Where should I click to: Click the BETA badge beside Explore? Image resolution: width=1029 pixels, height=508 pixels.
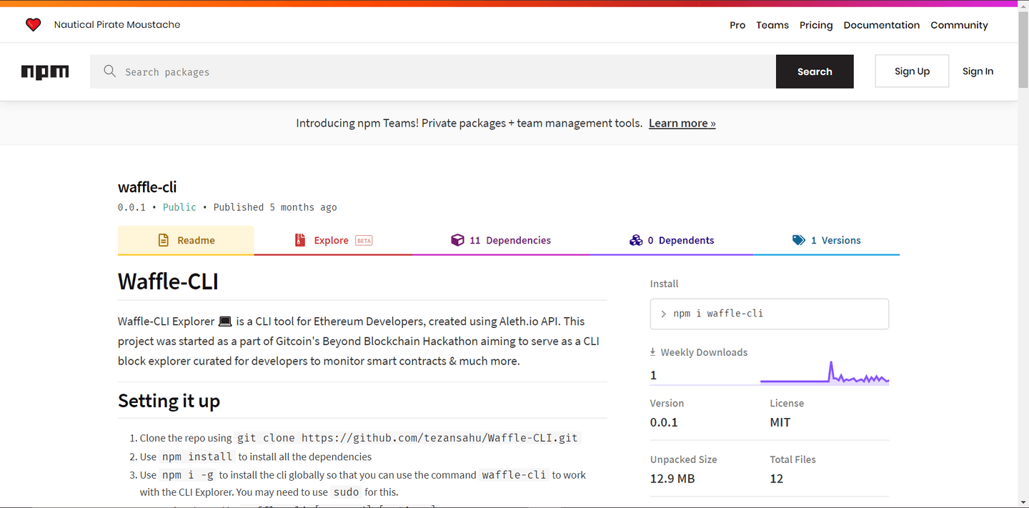click(x=364, y=241)
